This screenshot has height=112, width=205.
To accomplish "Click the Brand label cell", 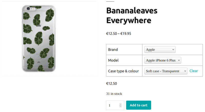I will point(124,50).
